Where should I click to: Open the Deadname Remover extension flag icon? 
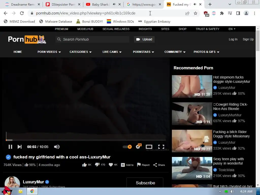point(214,13)
